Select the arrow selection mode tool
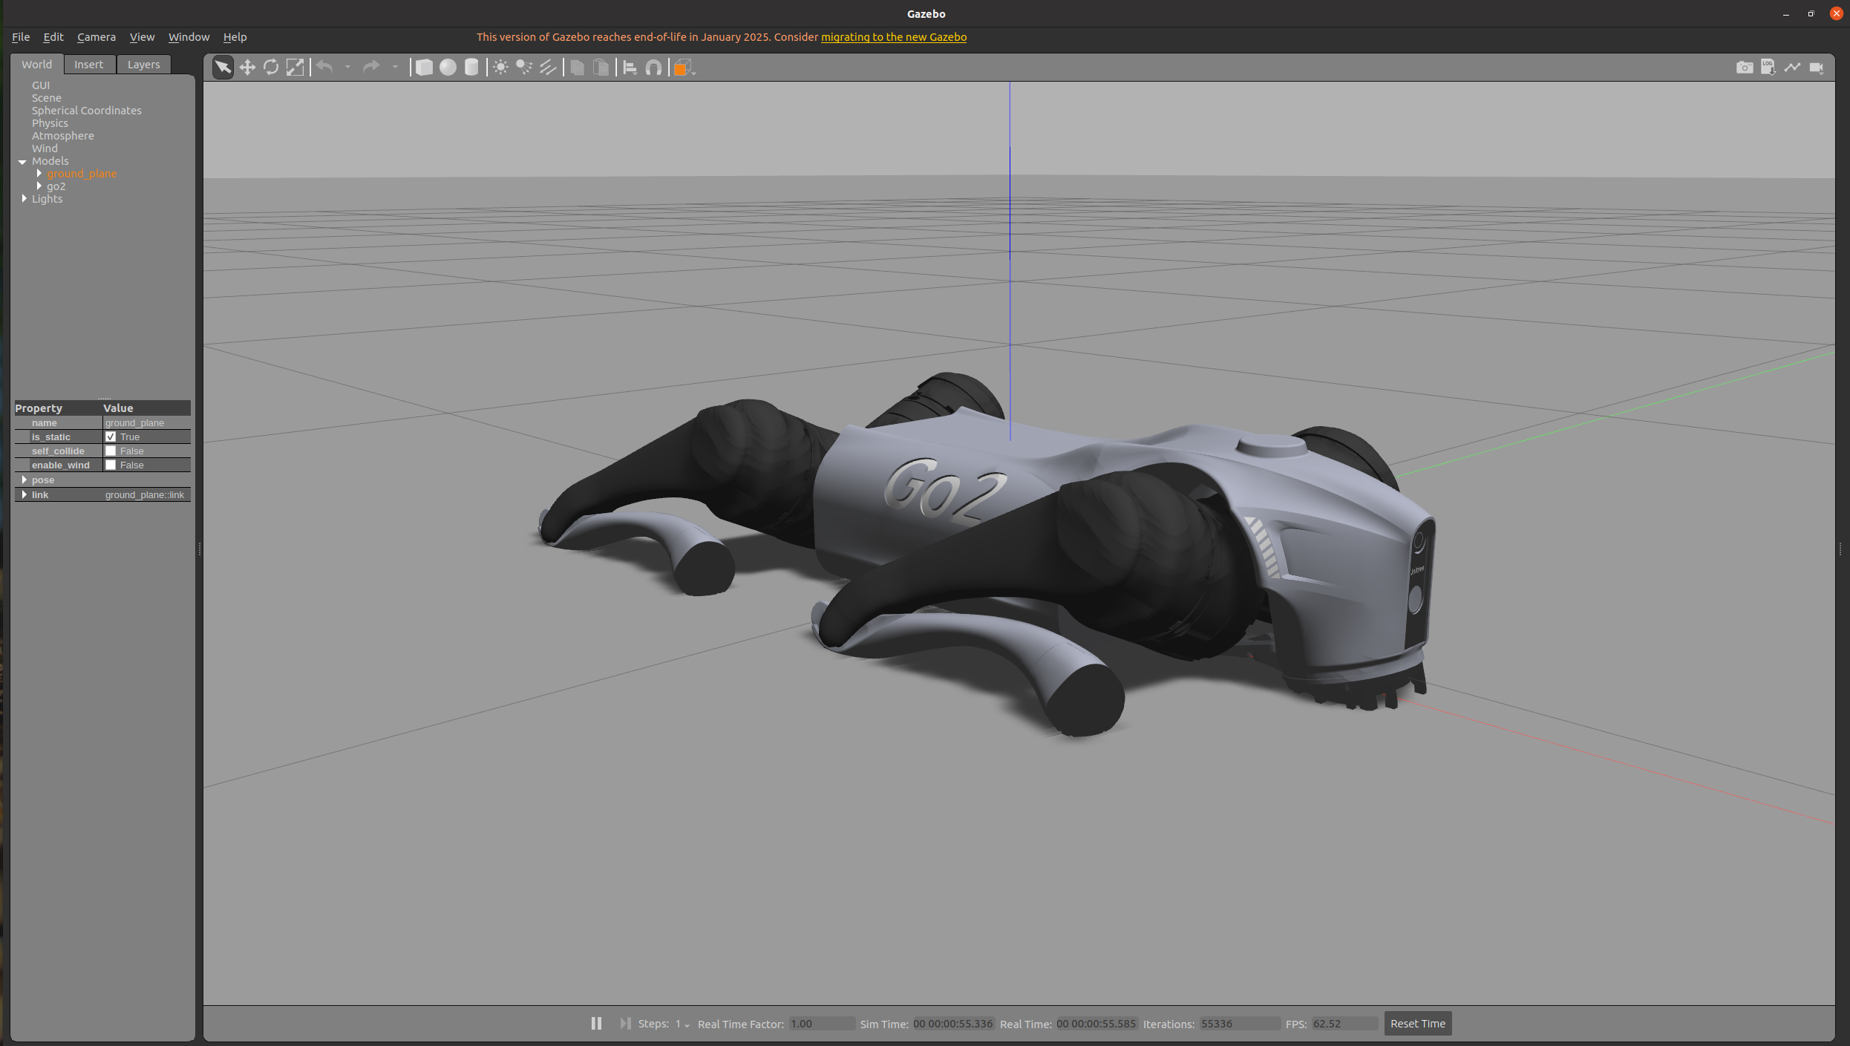Image resolution: width=1850 pixels, height=1046 pixels. point(223,68)
